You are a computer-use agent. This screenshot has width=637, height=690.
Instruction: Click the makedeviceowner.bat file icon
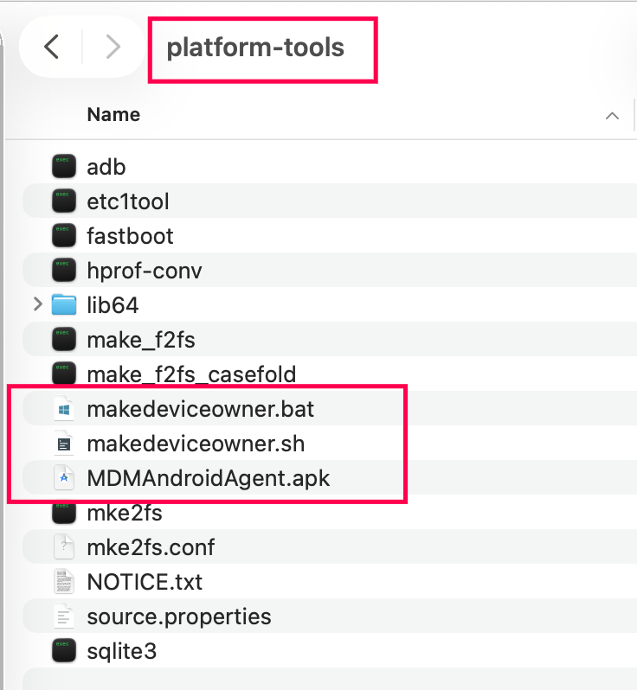coord(64,409)
